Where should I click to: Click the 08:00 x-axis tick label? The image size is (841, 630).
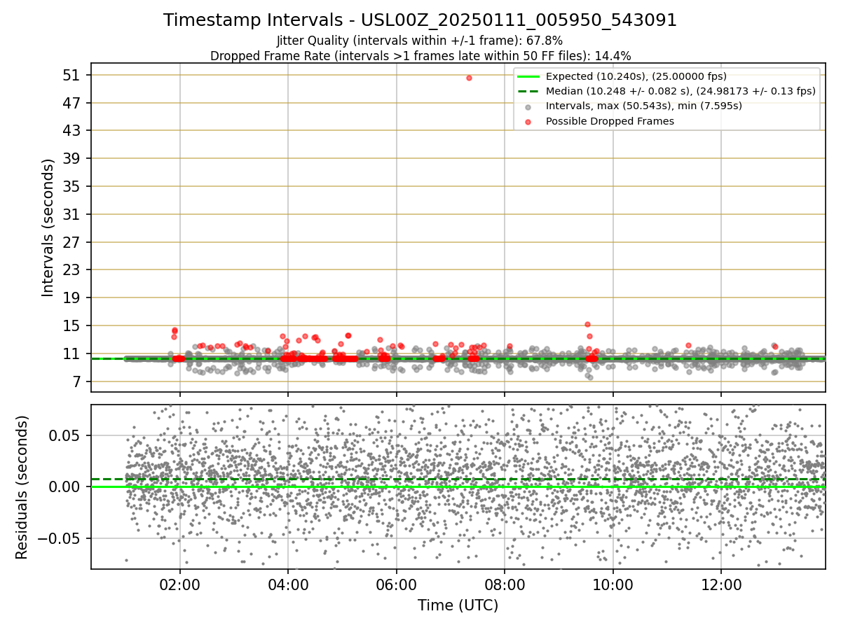coord(505,584)
